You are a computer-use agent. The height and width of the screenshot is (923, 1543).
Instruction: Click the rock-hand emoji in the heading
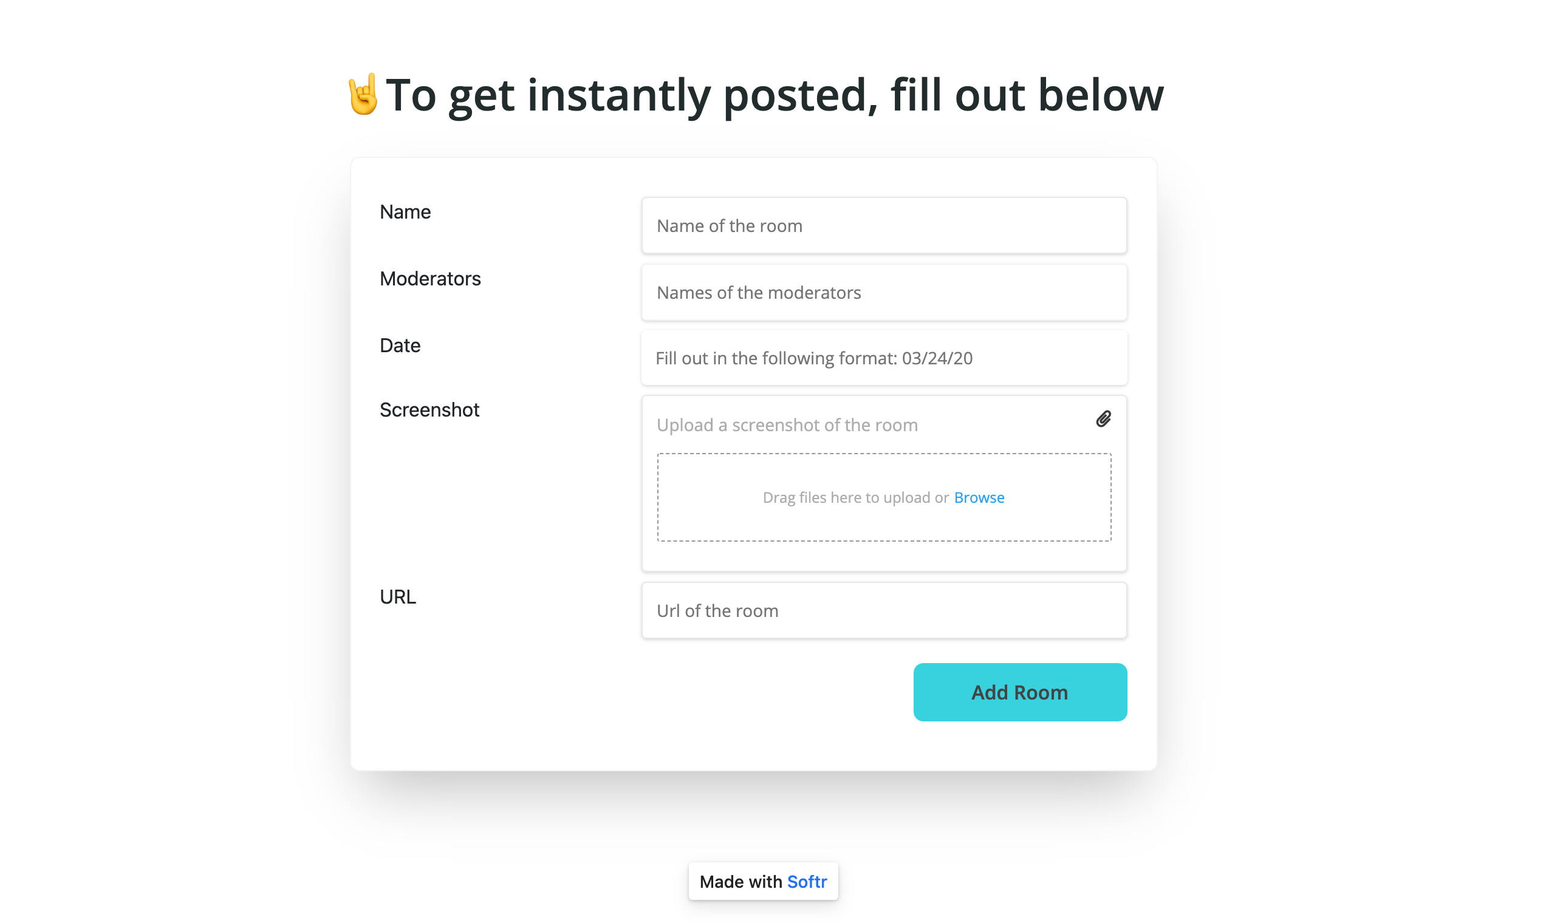tap(364, 95)
